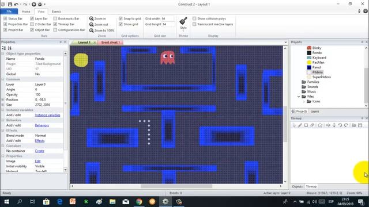The width and height of the screenshot is (369, 207).
Task: Open the Style theme brush
Action: [x=183, y=21]
